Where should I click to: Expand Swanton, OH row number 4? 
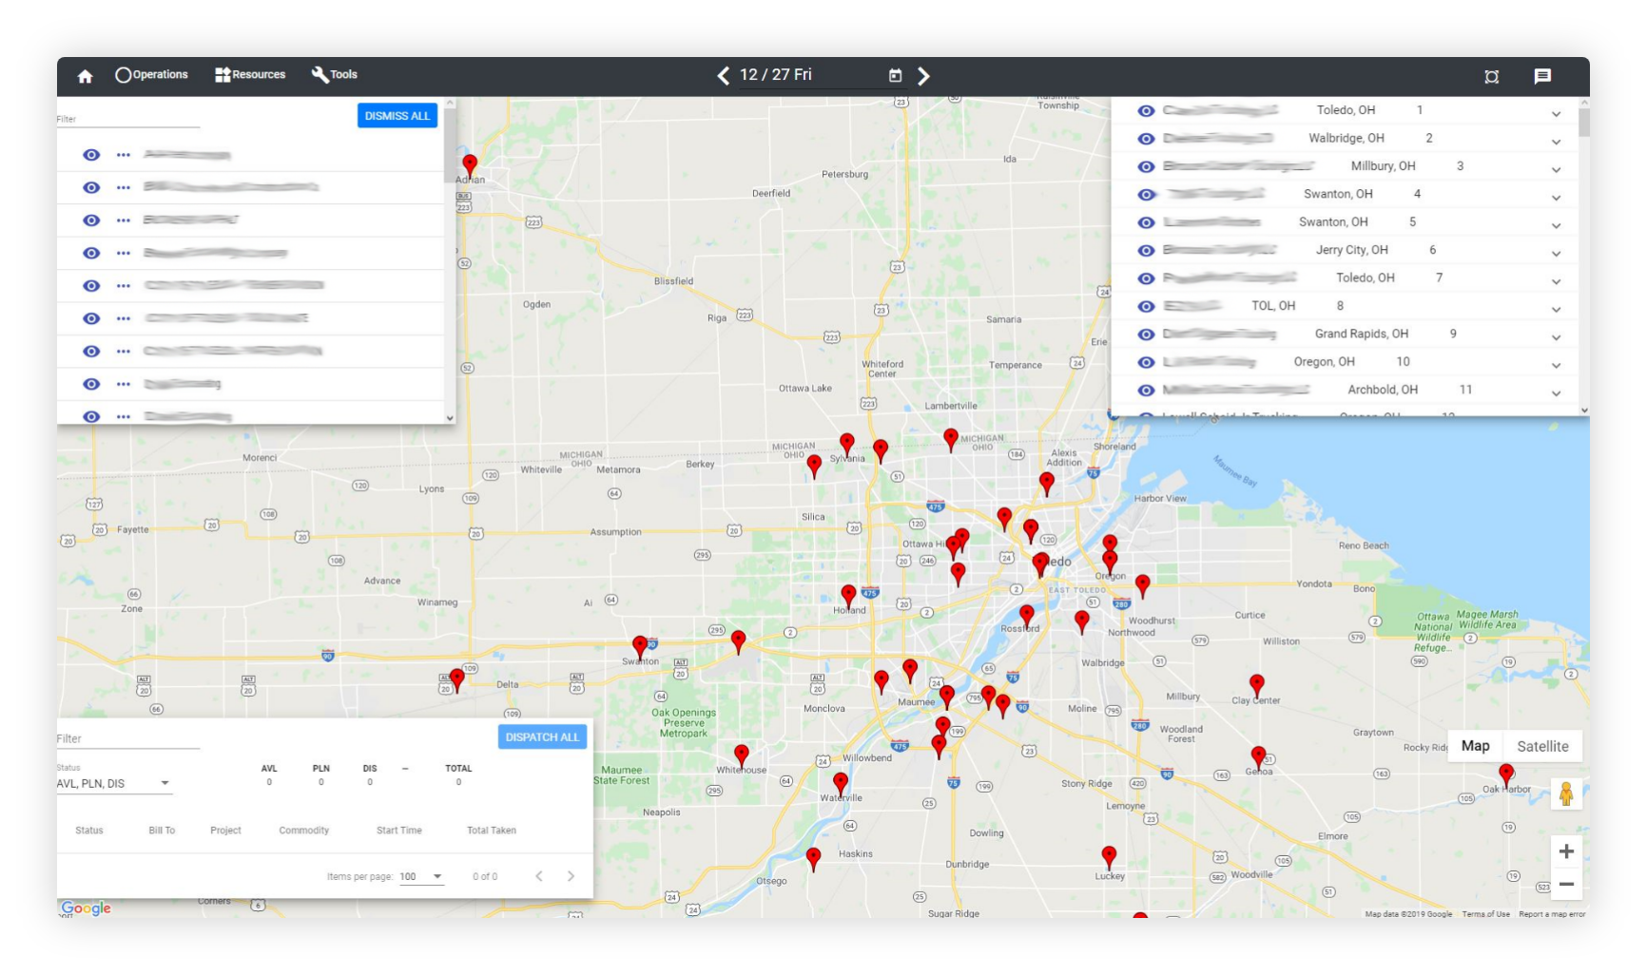[x=1556, y=198]
